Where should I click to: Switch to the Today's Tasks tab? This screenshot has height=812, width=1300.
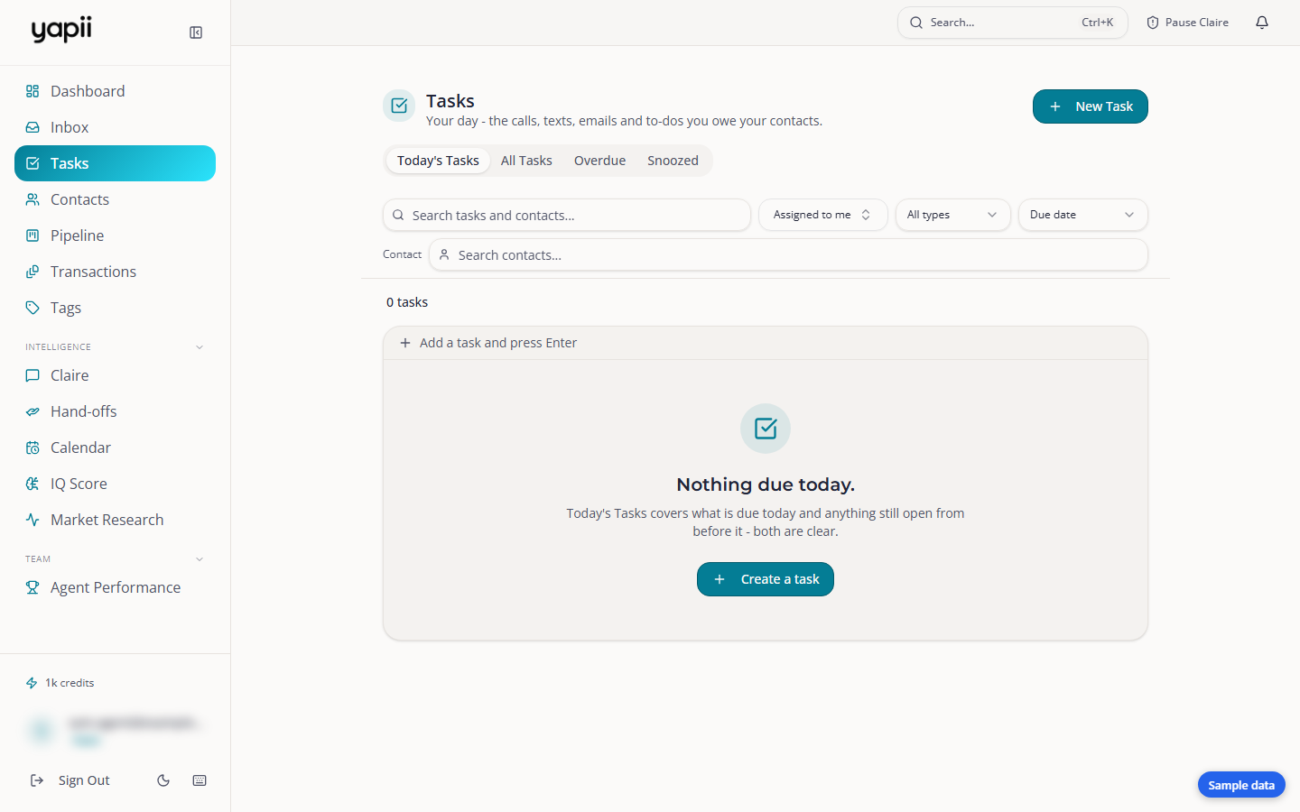(438, 161)
